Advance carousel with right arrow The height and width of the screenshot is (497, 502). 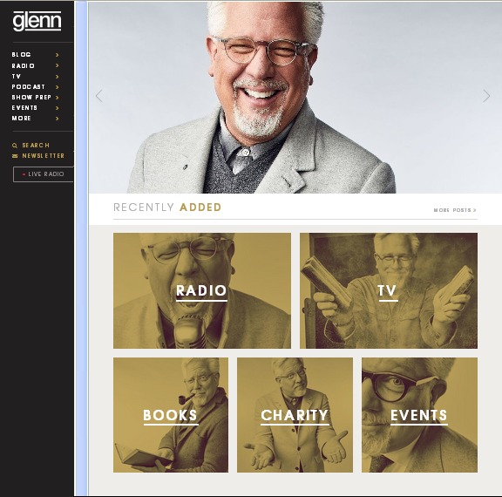486,96
